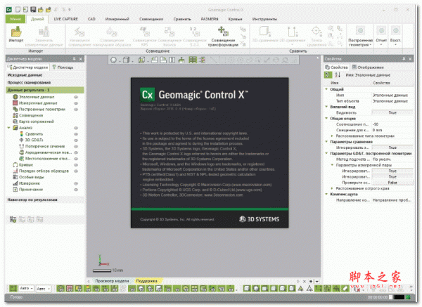Collapse the Общая опция property group
Image resolution: width=422 pixels, height=307 pixels.
tap(326, 118)
